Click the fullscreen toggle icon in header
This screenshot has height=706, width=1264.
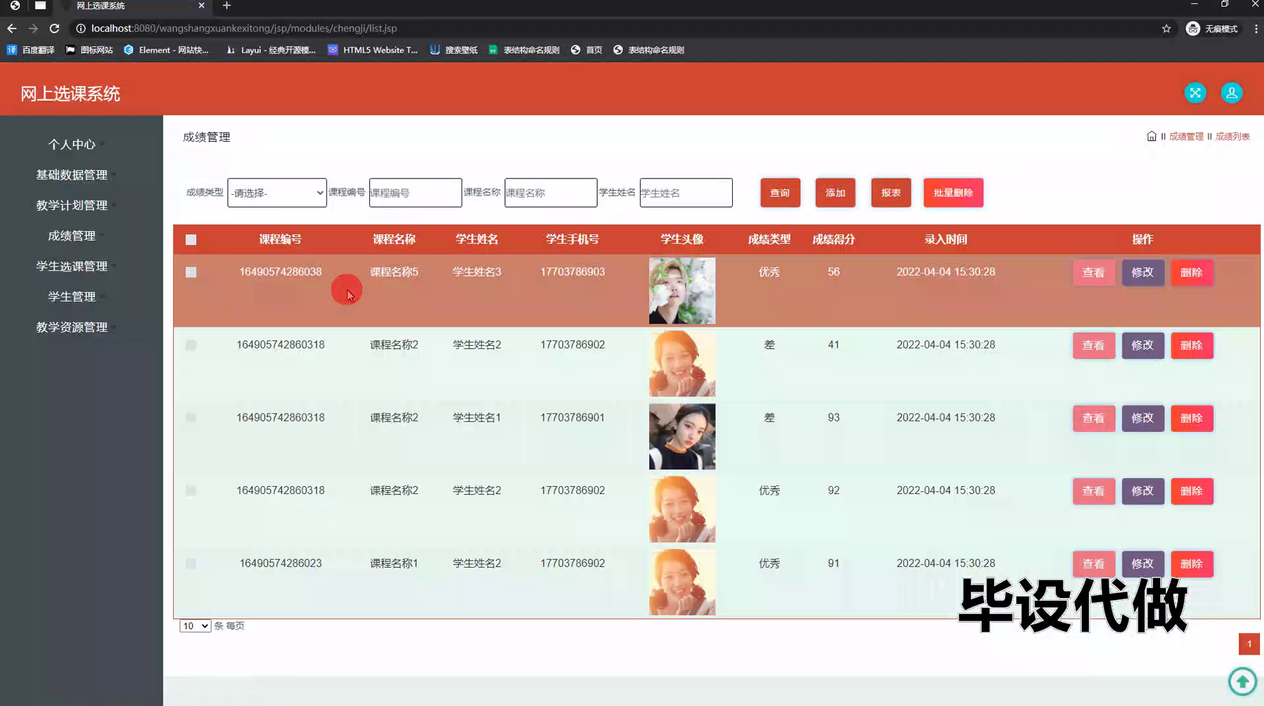[1195, 93]
